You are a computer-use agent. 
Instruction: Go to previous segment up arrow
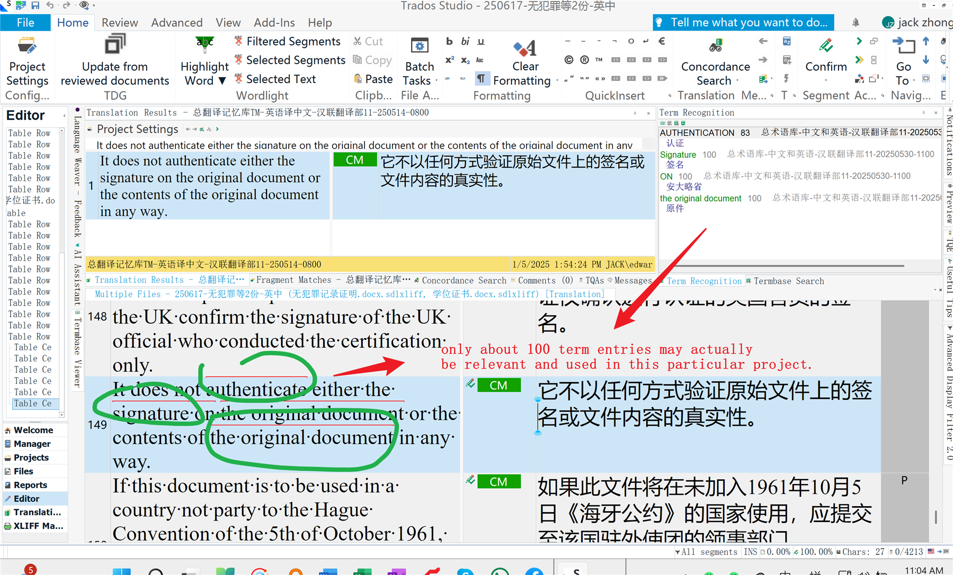[x=926, y=41]
